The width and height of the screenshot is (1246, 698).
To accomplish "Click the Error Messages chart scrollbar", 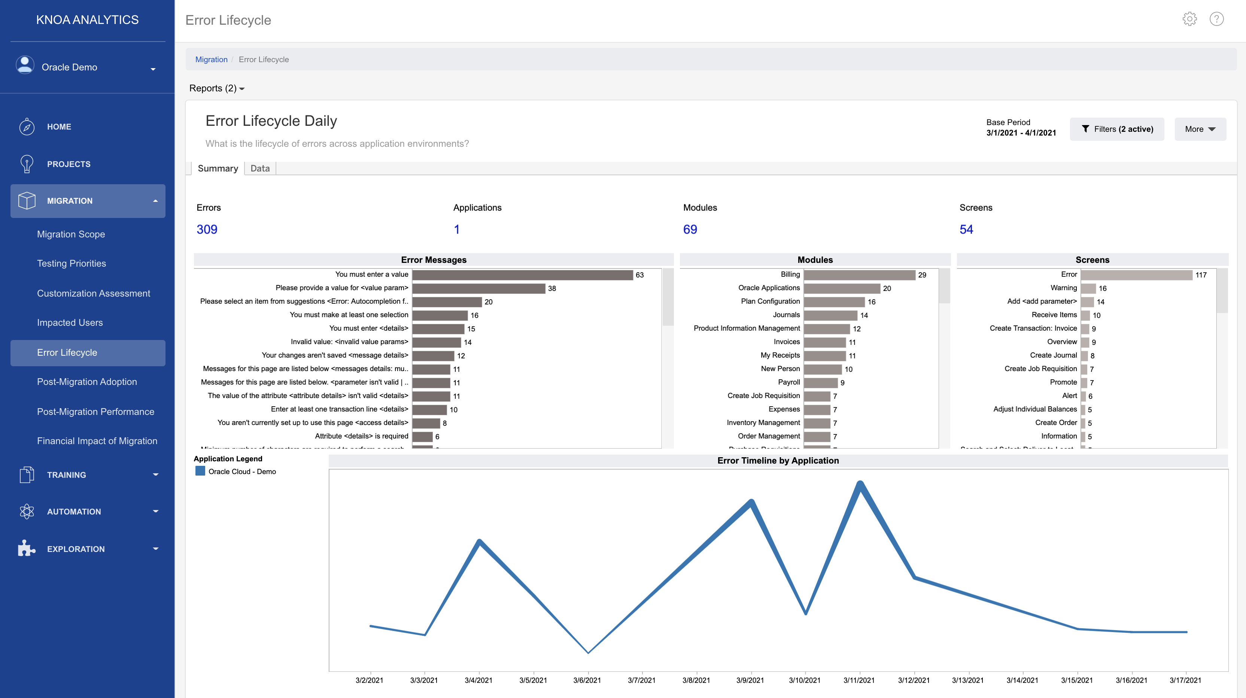I will click(668, 297).
